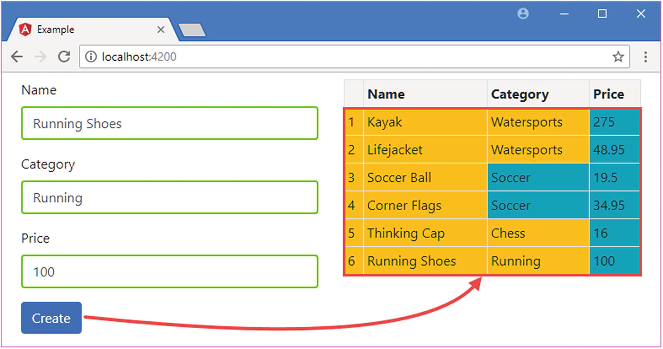
Task: Reload the page with the refresh icon
Action: (x=64, y=57)
